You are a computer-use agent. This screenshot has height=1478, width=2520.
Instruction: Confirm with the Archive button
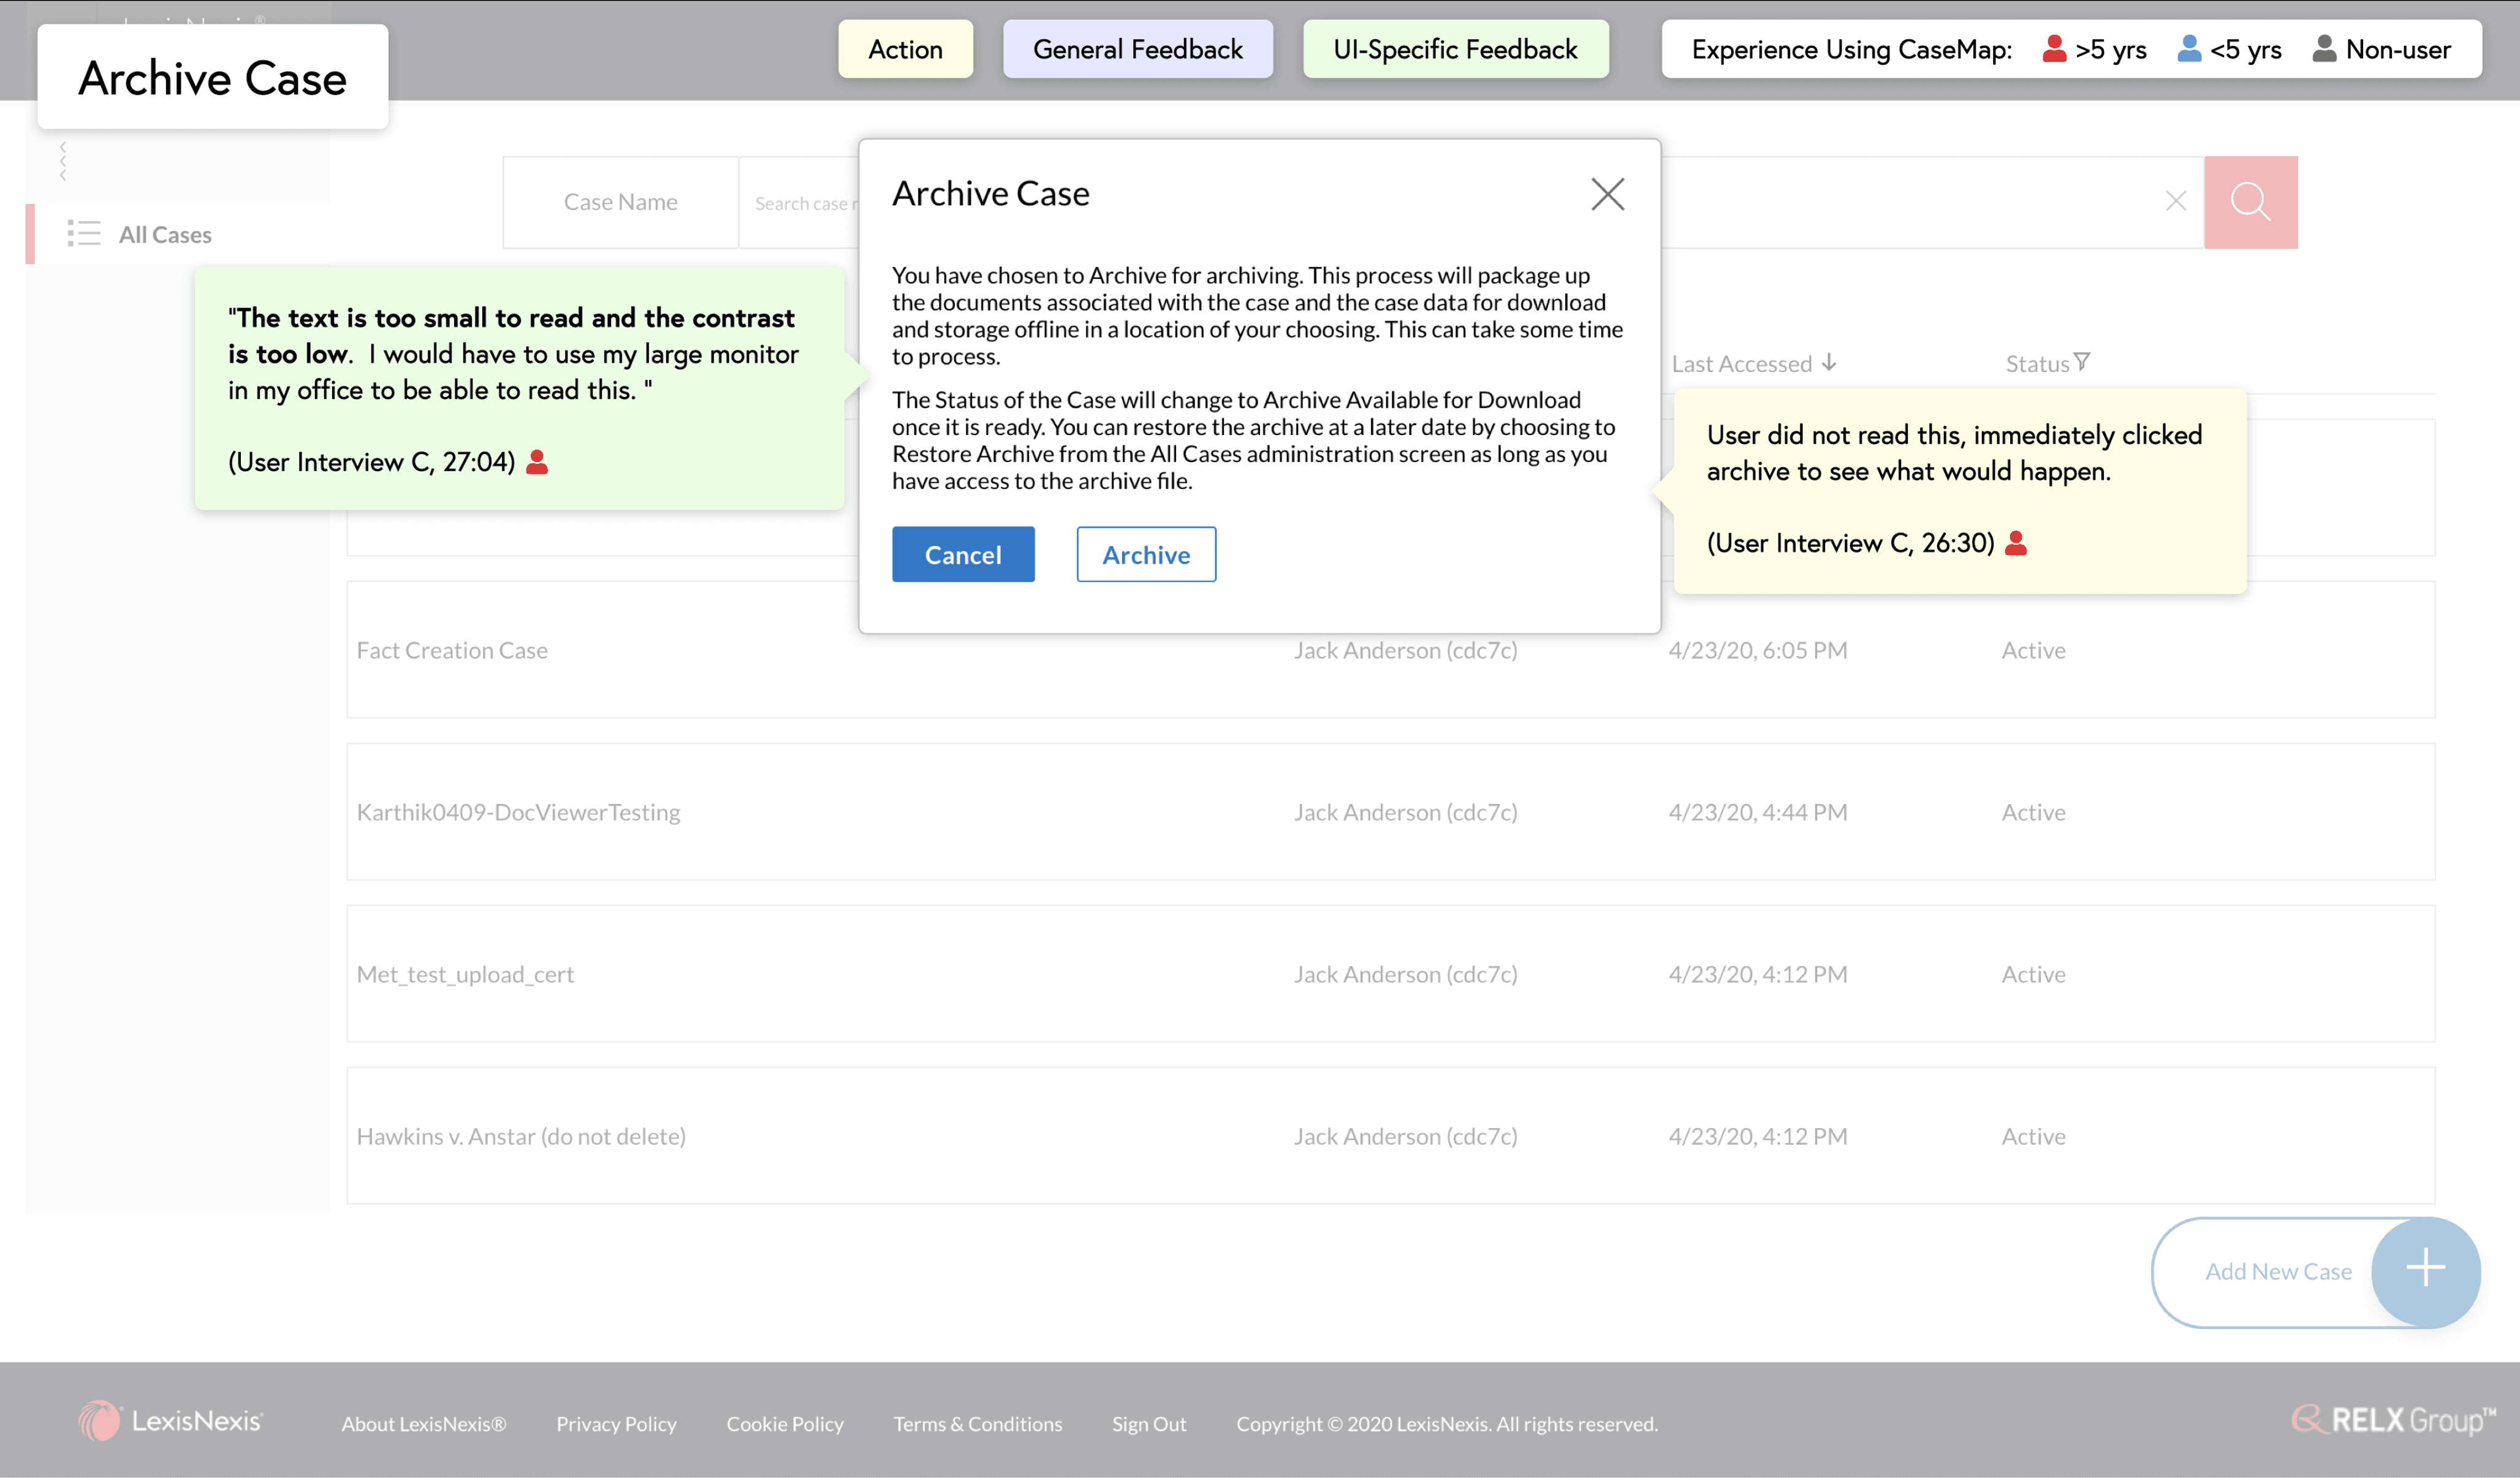[1146, 555]
